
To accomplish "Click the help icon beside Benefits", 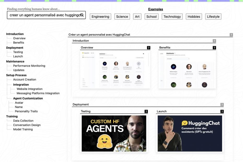I will click(214, 48).
